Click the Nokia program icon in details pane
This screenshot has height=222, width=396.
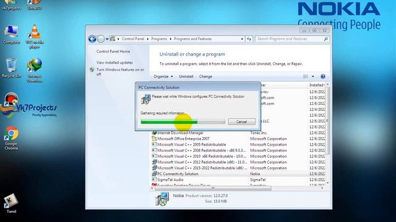click(x=162, y=199)
